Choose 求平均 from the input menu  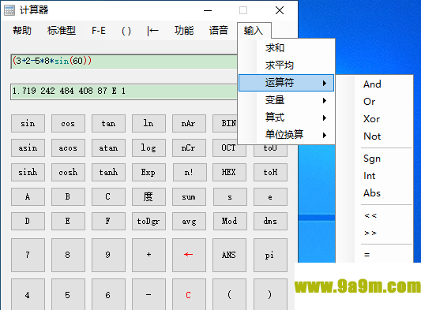286,65
